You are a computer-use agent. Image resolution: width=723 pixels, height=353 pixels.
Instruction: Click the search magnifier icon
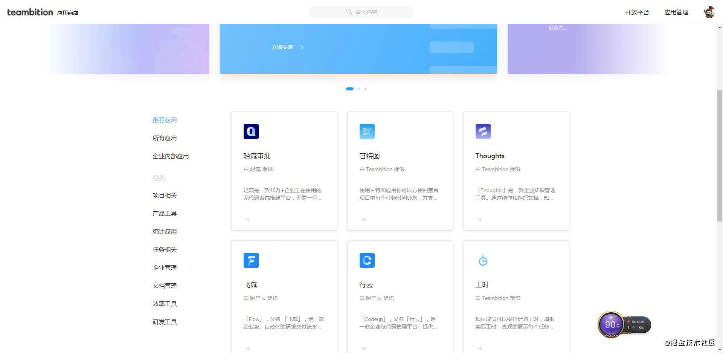[349, 12]
